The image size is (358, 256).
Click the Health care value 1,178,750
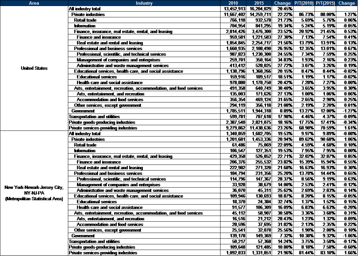[x=259, y=83]
